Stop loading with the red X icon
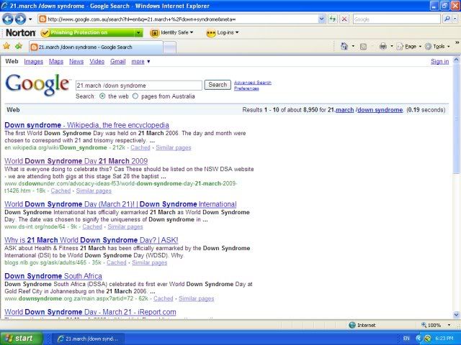The image size is (461, 345). pos(344,19)
